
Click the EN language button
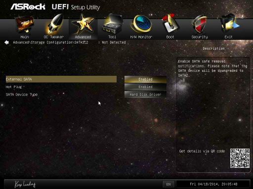[169, 185]
